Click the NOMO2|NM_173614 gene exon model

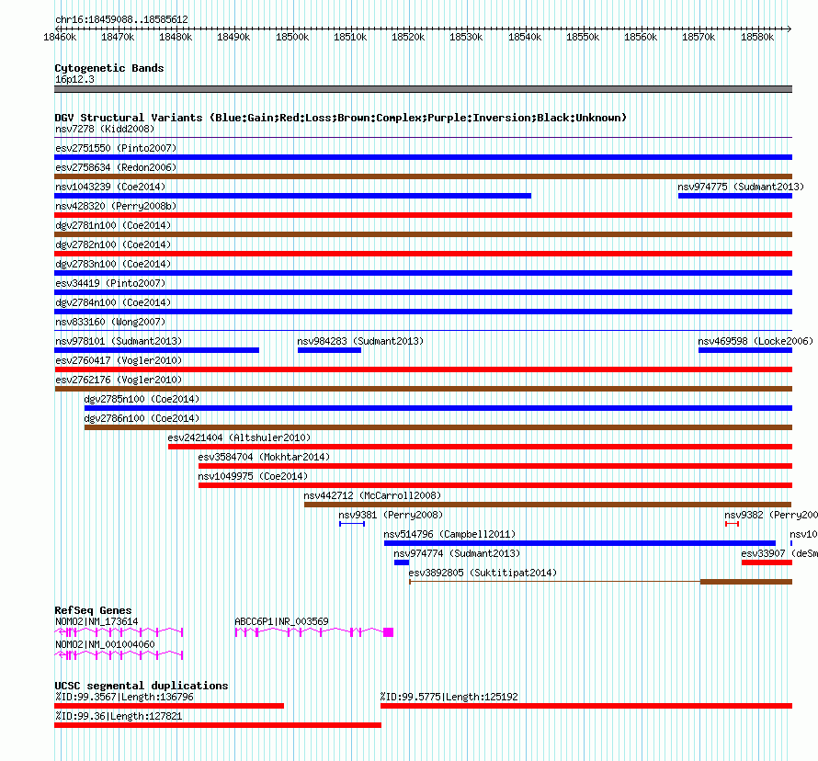tap(119, 632)
